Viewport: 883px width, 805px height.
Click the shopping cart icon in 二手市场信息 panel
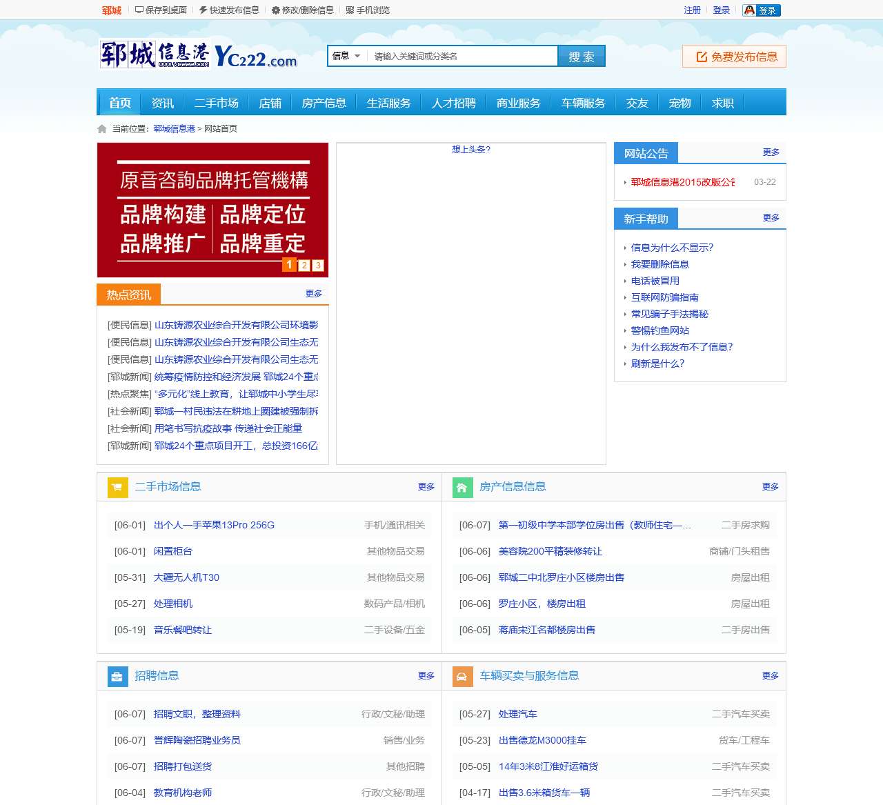[117, 487]
